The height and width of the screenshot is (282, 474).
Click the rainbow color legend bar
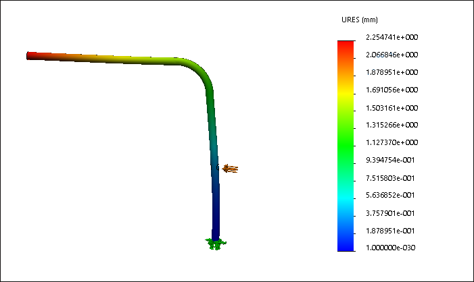coord(346,146)
